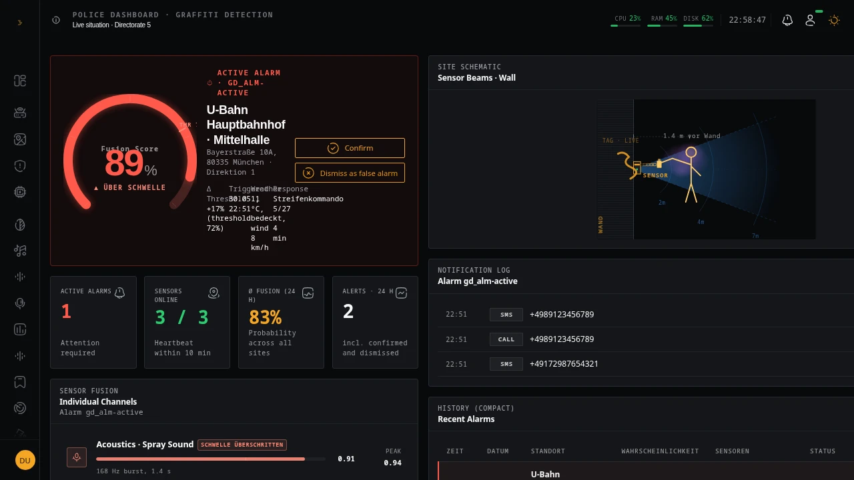
Task: Open the DU user avatar
Action: click(25, 460)
